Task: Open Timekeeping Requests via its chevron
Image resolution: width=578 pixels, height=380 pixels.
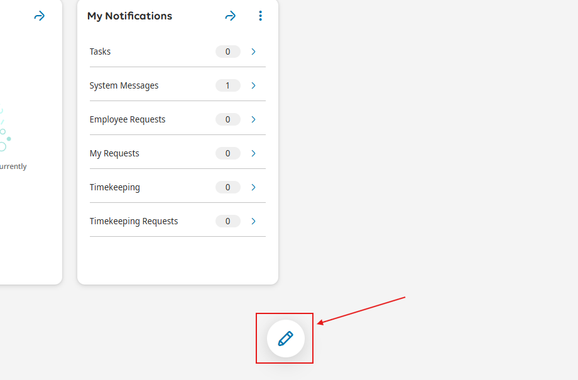Action: coord(254,221)
